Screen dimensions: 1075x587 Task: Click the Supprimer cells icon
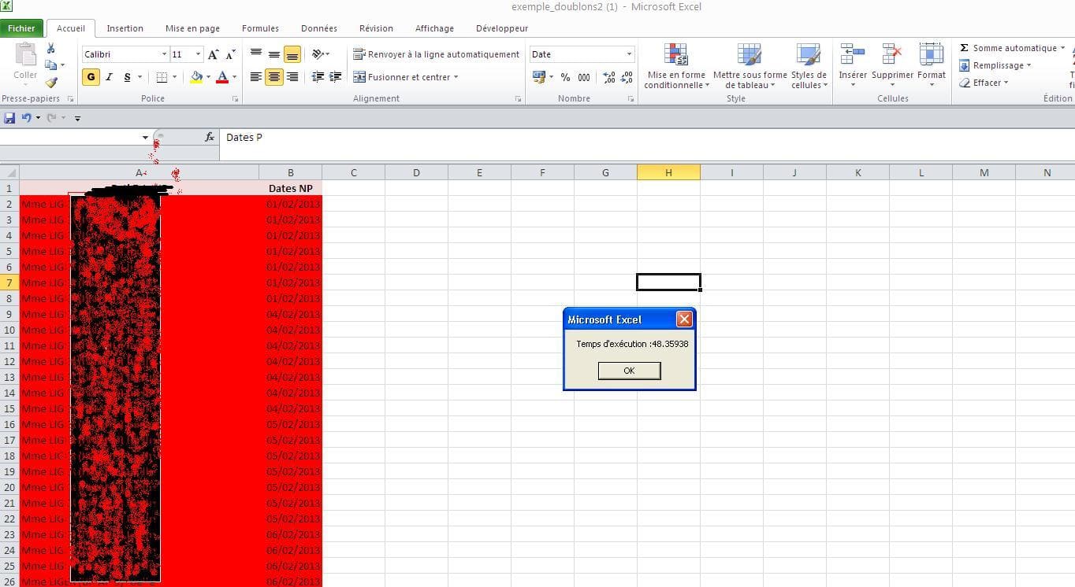pos(892,56)
